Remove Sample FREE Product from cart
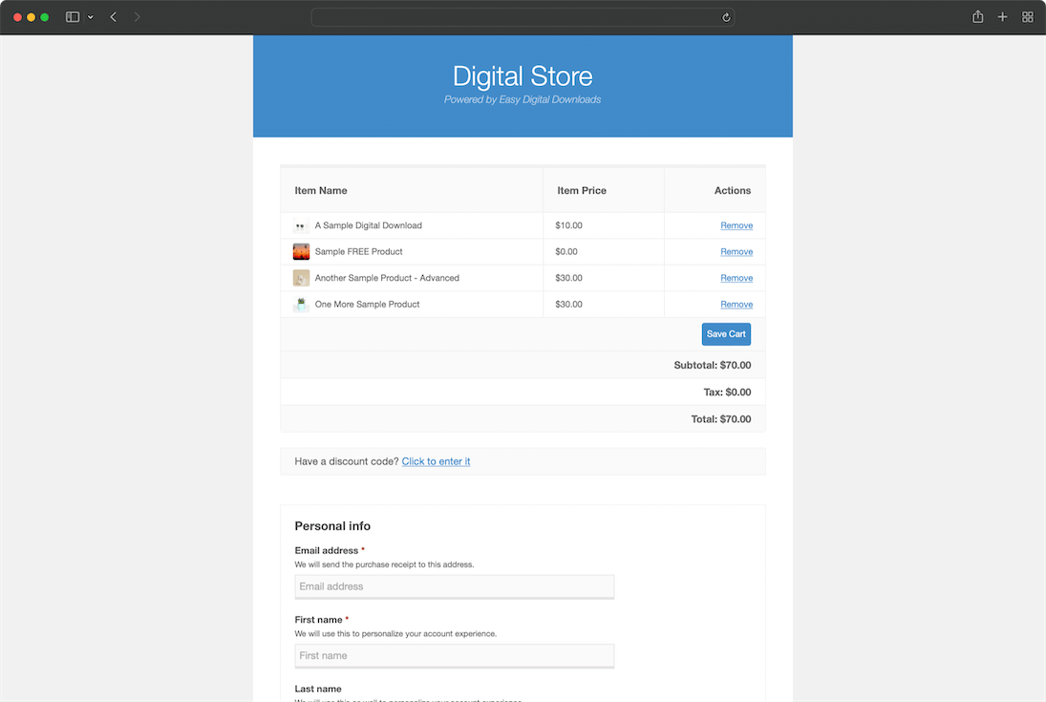The height and width of the screenshot is (702, 1046). [x=736, y=252]
